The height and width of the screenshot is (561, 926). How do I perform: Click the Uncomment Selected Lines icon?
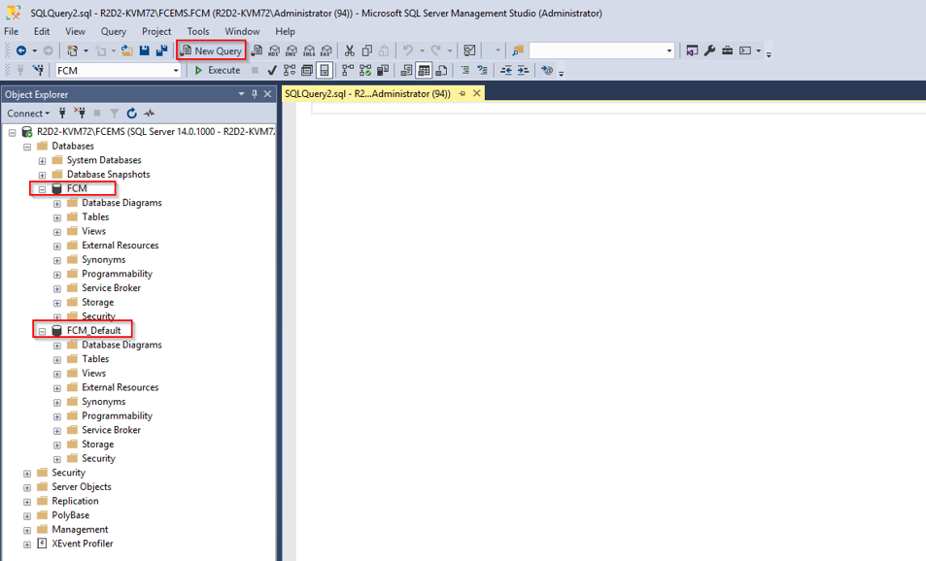click(482, 70)
